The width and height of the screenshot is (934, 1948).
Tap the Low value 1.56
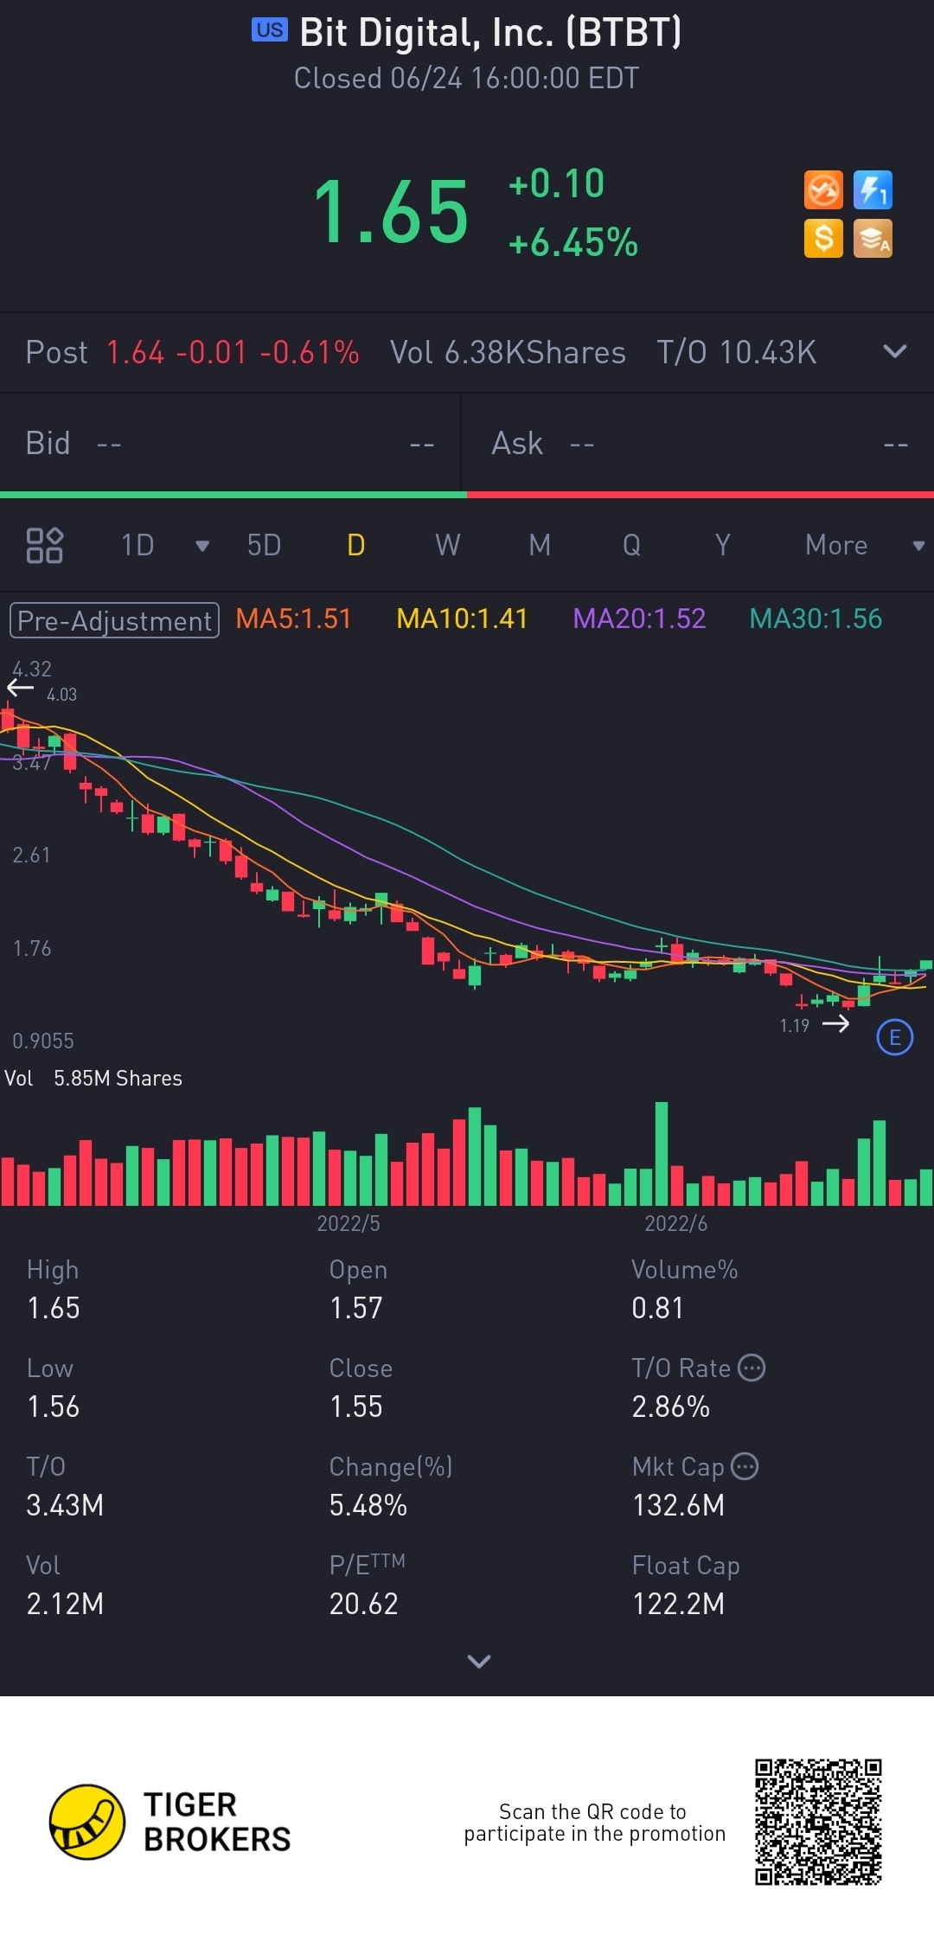(54, 1407)
